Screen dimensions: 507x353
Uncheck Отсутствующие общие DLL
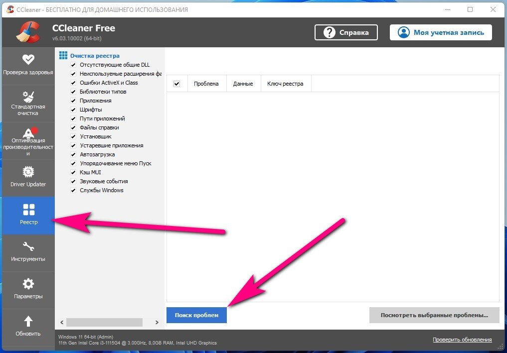click(73, 65)
